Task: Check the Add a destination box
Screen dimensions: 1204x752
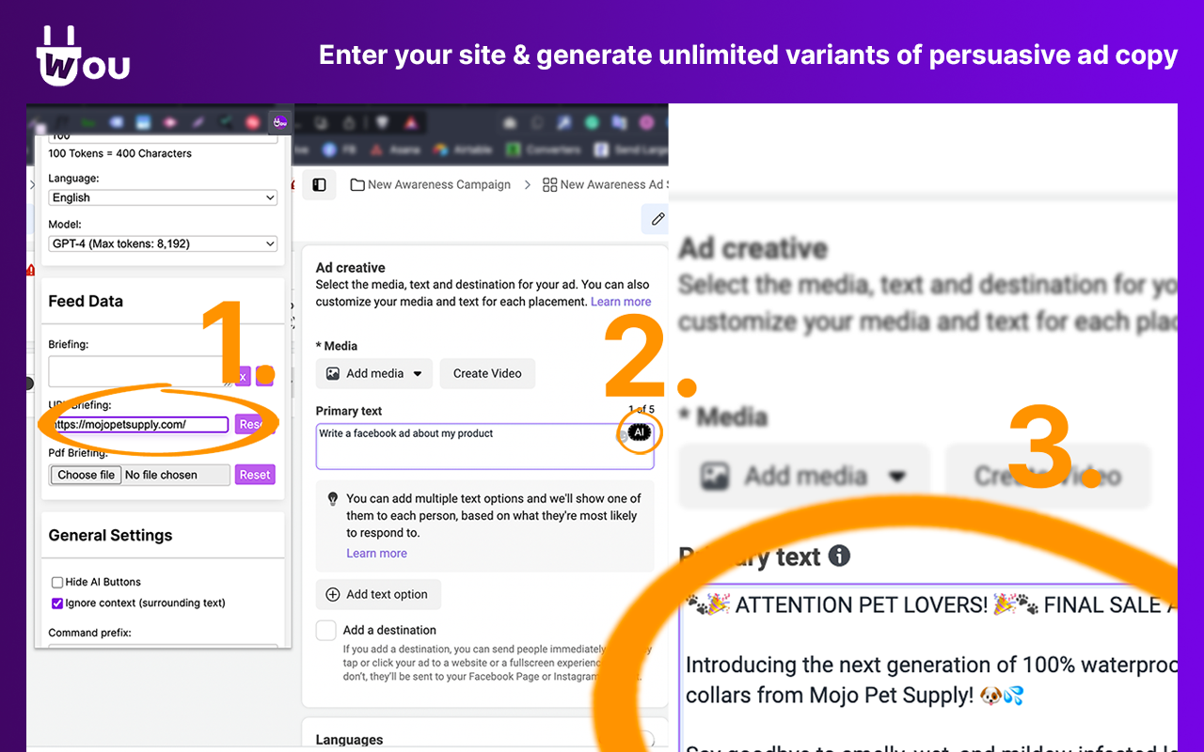Action: click(326, 630)
